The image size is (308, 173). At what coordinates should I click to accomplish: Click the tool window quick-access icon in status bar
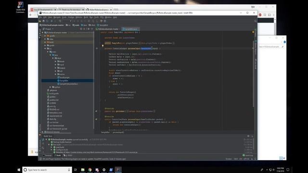(x=40, y=159)
